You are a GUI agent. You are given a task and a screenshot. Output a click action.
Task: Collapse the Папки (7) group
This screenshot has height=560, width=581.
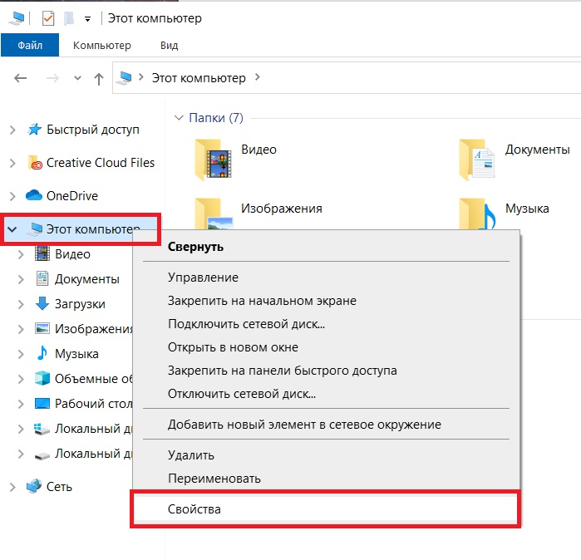179,118
